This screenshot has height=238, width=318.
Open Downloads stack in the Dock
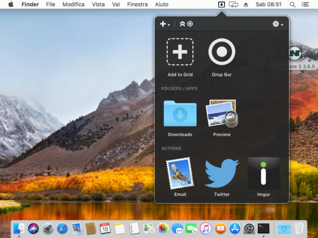pyautogui.click(x=284, y=229)
